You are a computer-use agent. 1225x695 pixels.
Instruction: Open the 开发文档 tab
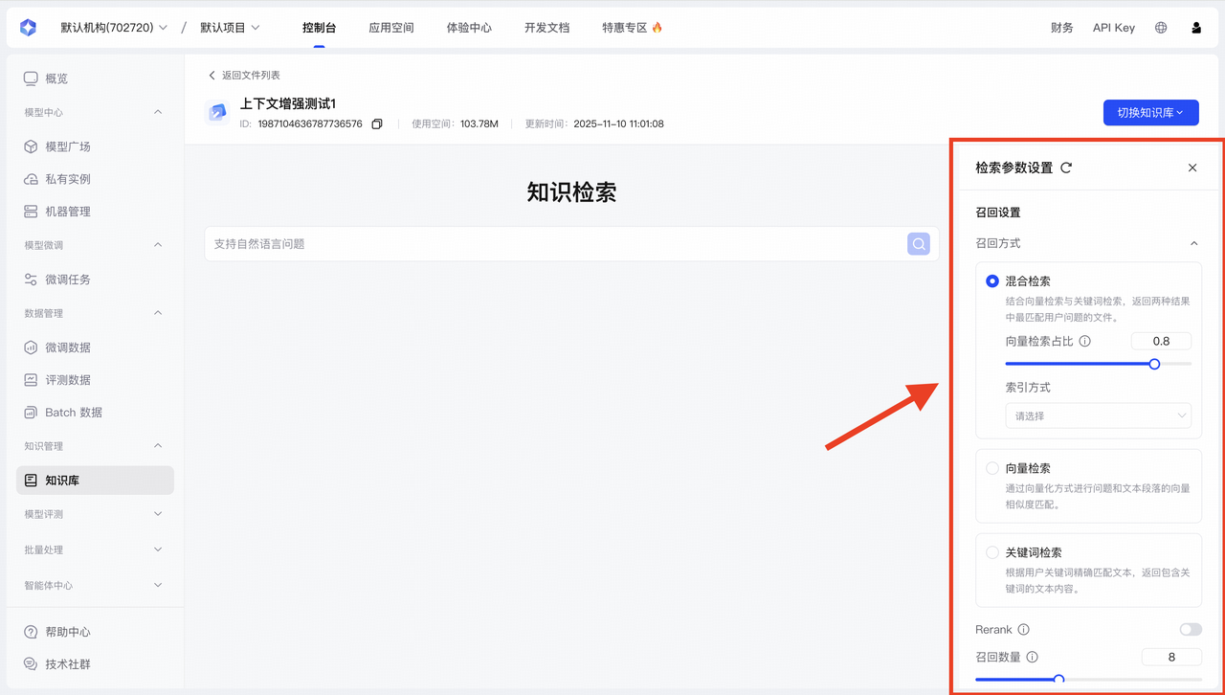click(546, 28)
